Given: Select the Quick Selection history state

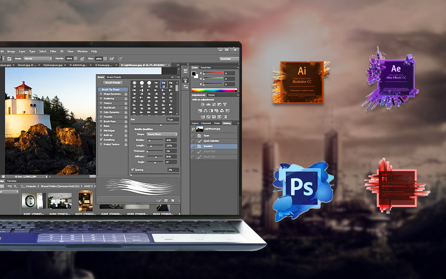Looking at the screenshot, I should click(214, 141).
